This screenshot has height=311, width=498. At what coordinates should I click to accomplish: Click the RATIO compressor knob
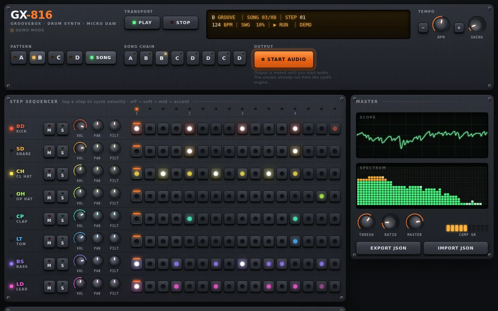coord(391,222)
